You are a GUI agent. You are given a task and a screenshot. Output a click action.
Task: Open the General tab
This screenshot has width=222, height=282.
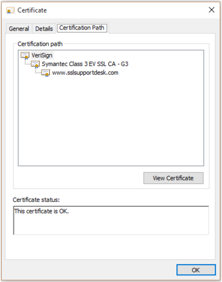click(x=19, y=29)
